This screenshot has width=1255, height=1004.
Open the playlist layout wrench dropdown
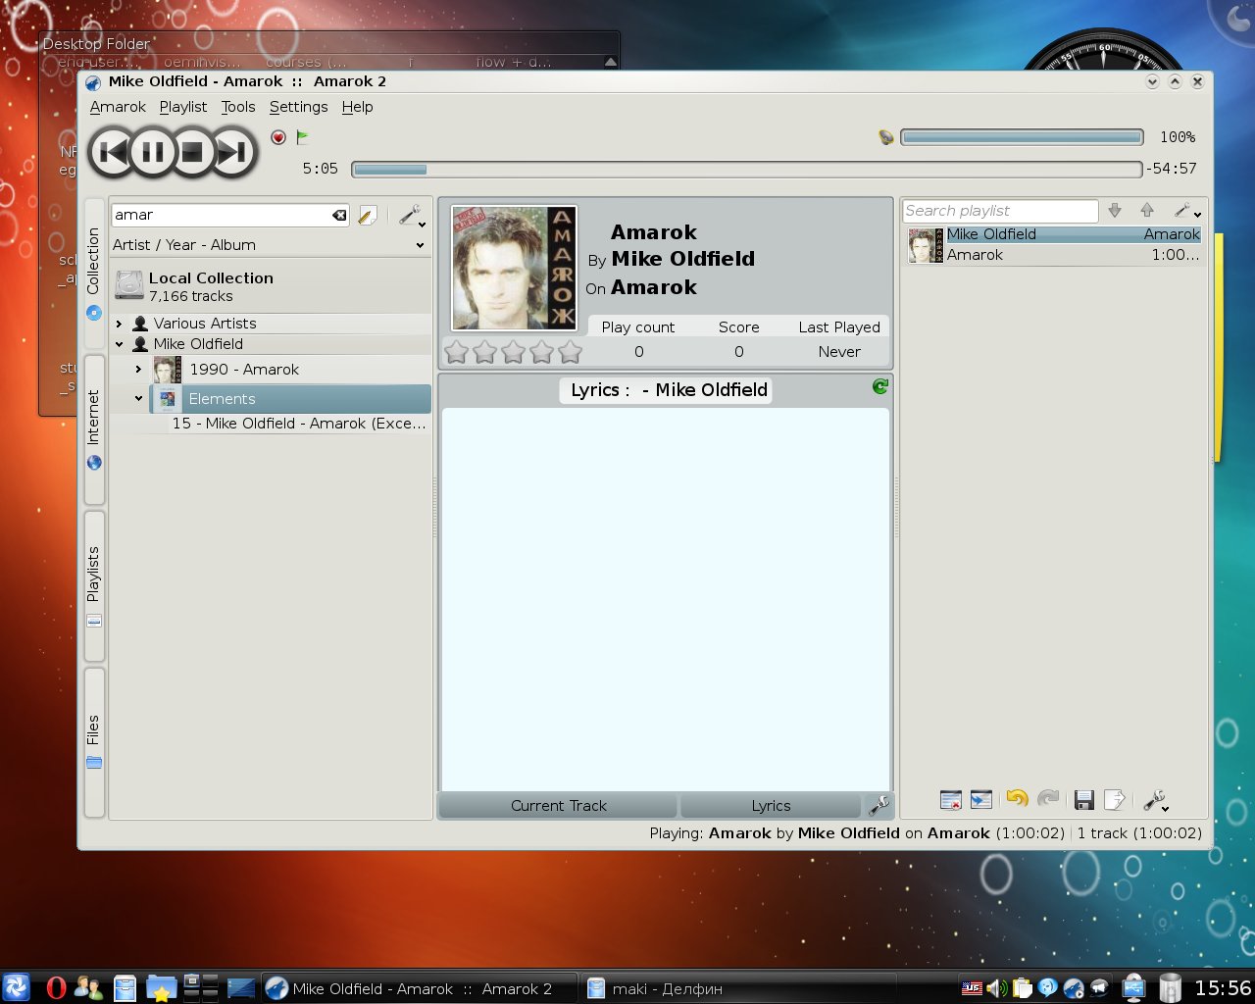(1156, 801)
